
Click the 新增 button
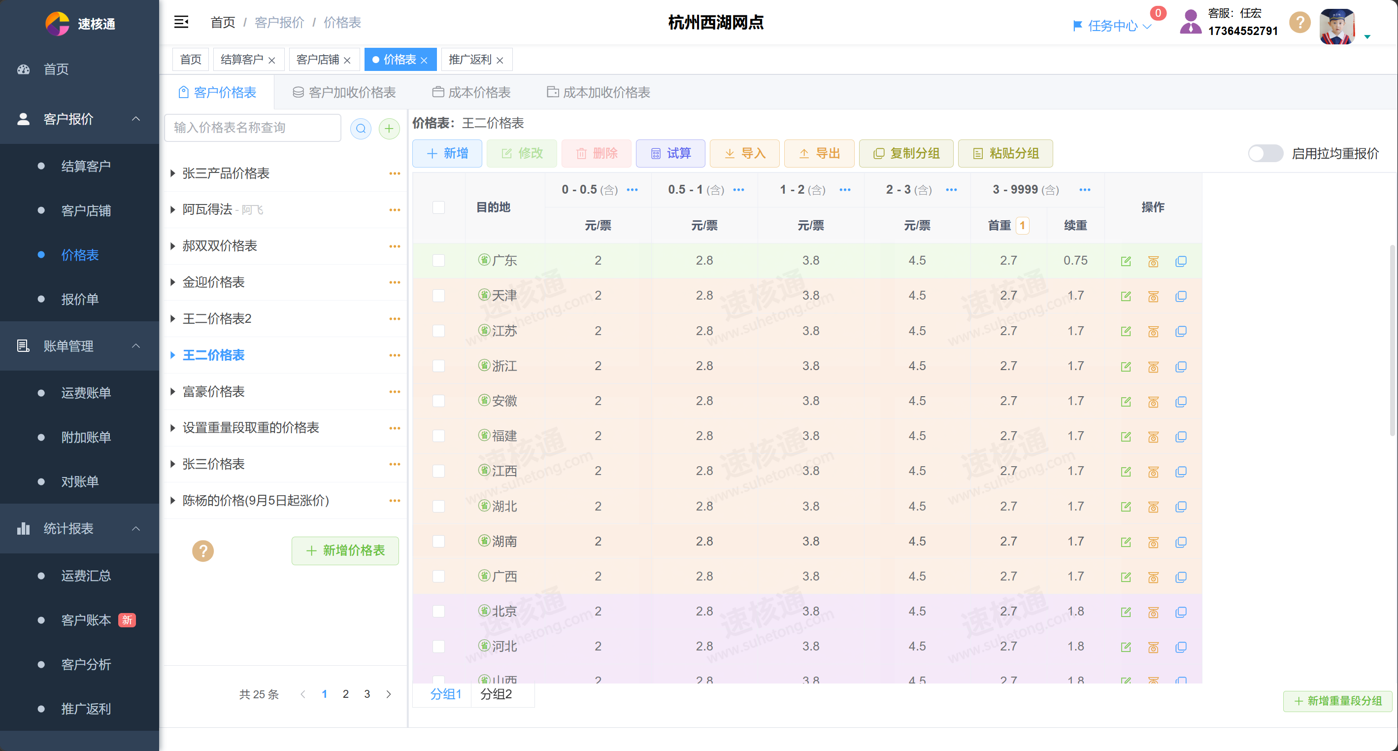(x=447, y=154)
